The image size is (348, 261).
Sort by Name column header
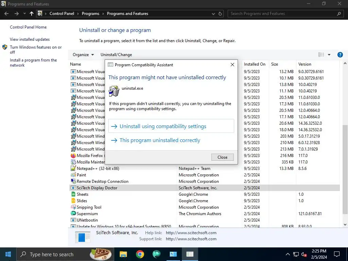click(75, 64)
